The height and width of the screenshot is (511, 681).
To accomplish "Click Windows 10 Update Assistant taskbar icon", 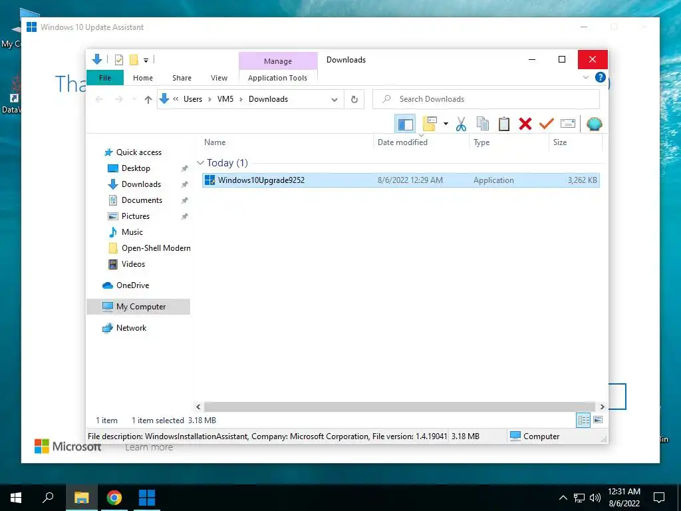I will pyautogui.click(x=146, y=498).
